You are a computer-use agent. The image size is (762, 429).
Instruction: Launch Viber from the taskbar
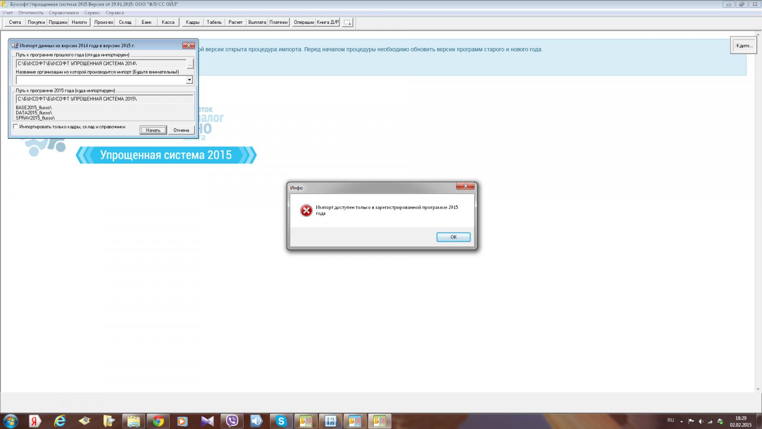pos(232,421)
